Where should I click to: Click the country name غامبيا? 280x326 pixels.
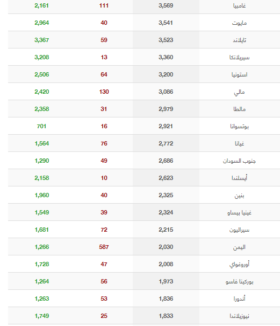click(x=239, y=5)
